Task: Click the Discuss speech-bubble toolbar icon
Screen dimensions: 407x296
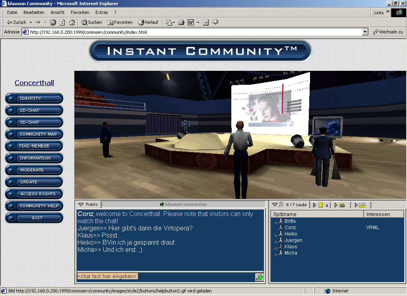Action: 215,22
